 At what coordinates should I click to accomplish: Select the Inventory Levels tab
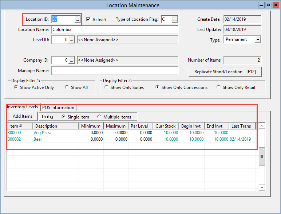tap(23, 107)
